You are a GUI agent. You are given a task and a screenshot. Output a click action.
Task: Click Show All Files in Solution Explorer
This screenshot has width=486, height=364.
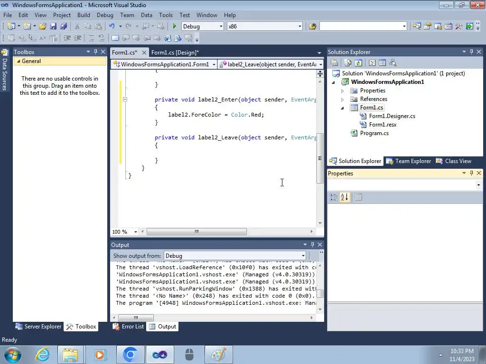(x=348, y=63)
